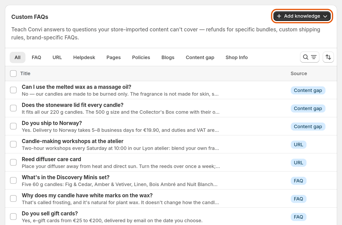Open "Can I use the melted wax as a massage oil?"
The width and height of the screenshot is (342, 225).
77,87
